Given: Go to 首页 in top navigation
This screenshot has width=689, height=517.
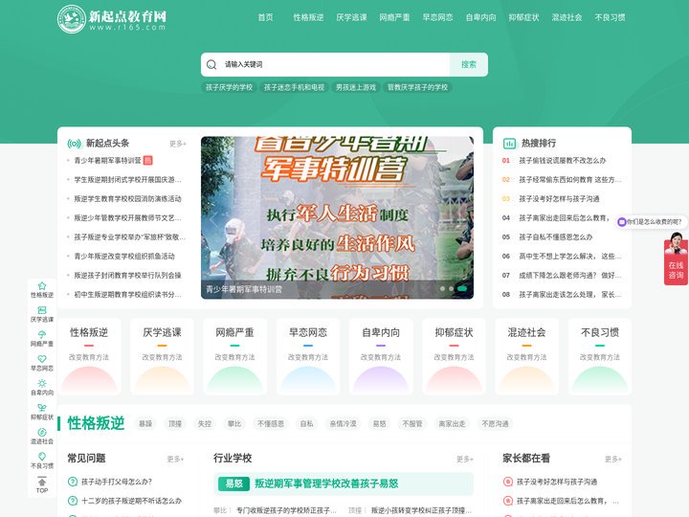Looking at the screenshot, I should coord(265,17).
